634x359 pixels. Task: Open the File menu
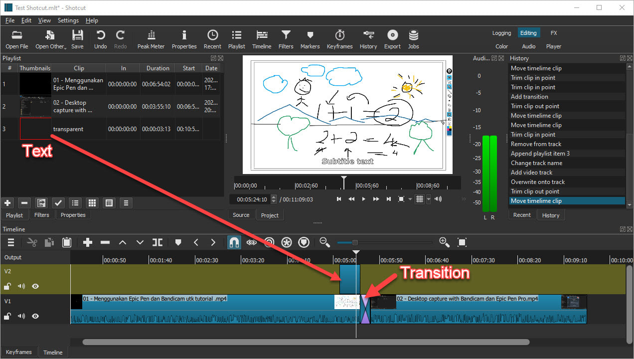pyautogui.click(x=10, y=20)
